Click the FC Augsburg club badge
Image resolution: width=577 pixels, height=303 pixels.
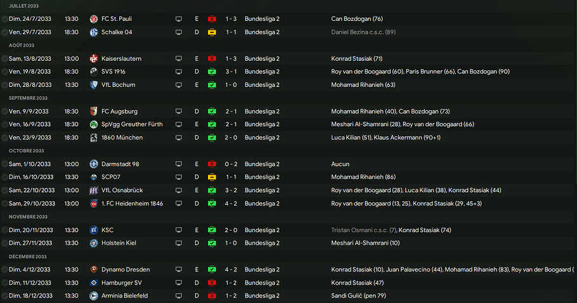(94, 112)
